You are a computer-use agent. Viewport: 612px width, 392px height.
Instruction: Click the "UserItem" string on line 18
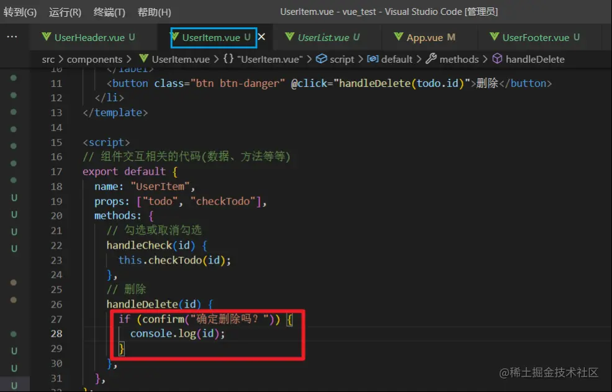[160, 186]
